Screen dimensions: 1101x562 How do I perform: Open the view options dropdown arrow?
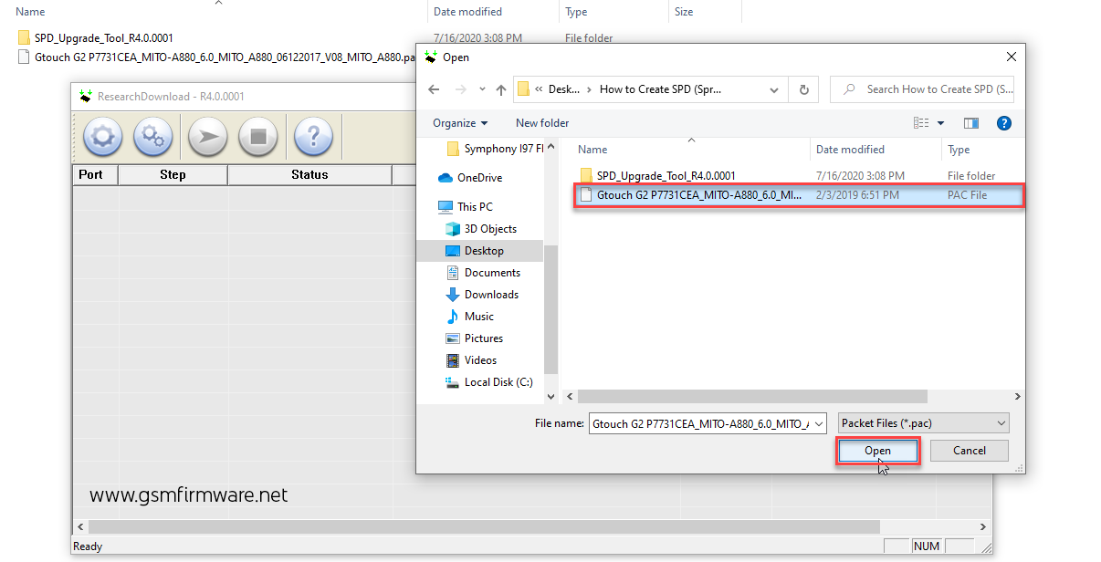[940, 122]
